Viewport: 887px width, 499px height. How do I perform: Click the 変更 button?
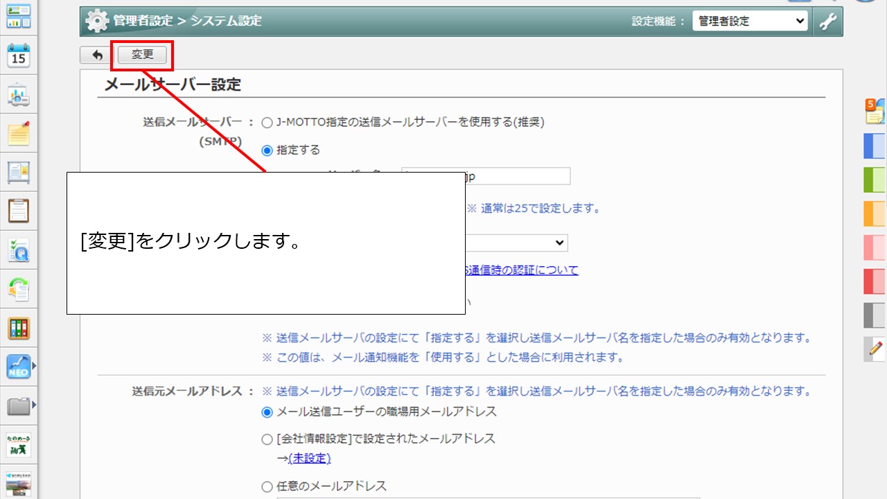coord(143,55)
